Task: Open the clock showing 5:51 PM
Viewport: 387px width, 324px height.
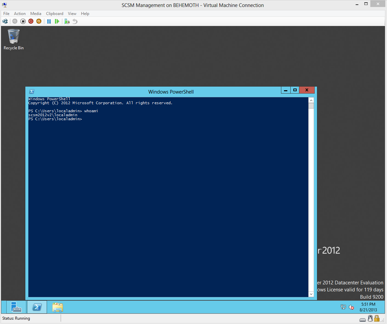Action: pos(368,307)
